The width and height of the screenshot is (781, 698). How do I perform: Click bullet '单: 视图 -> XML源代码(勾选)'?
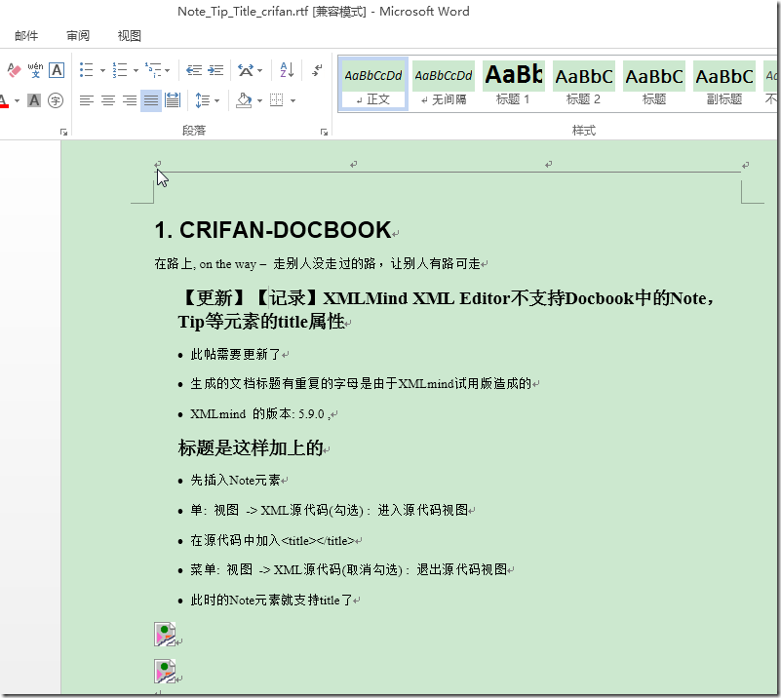330,510
